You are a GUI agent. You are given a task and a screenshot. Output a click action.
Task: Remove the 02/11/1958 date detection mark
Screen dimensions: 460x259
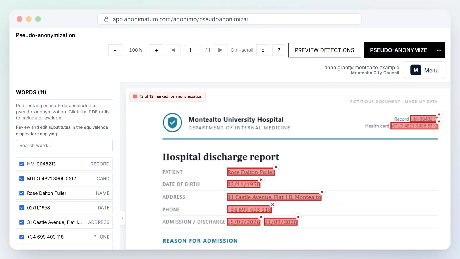tap(261, 180)
